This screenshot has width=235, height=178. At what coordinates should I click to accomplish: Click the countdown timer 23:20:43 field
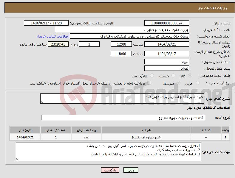[x=58, y=44]
